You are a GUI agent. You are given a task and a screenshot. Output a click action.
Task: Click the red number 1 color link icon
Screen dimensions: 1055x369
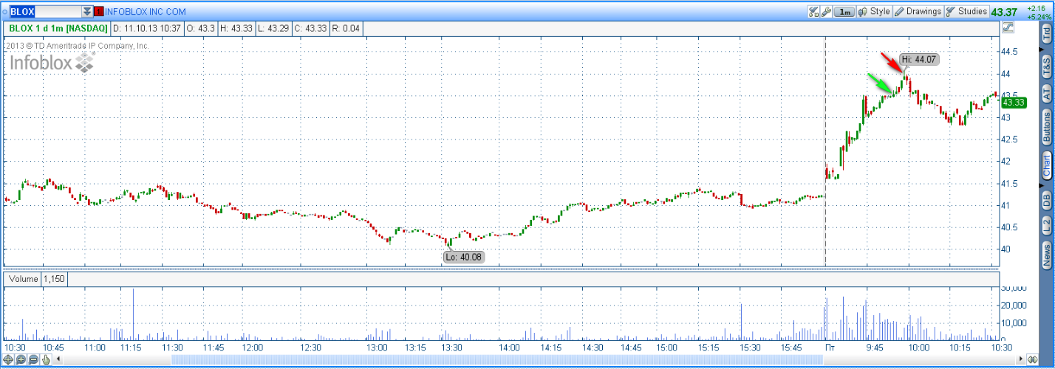point(99,12)
